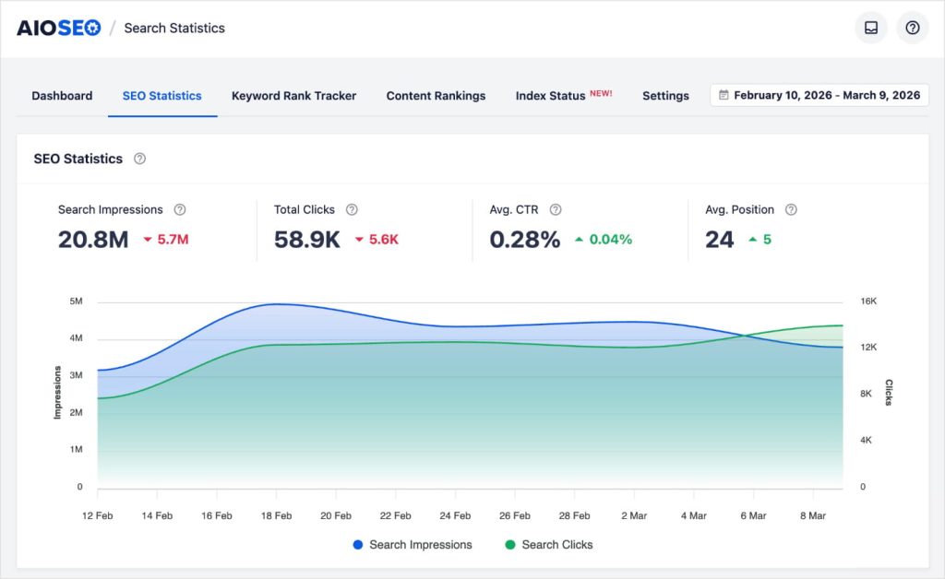
Task: Click red down arrow next to 5.6K
Action: click(x=359, y=240)
